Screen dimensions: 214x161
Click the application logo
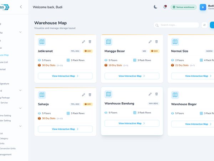[5, 7]
